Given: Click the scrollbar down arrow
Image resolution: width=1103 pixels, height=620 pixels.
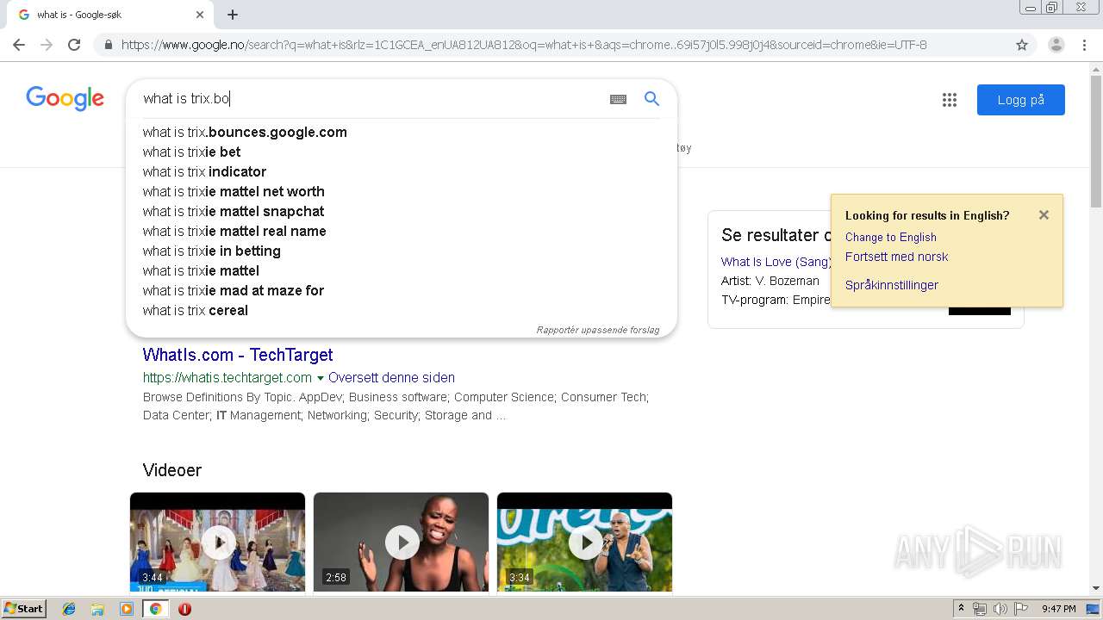Looking at the screenshot, I should 1096,588.
